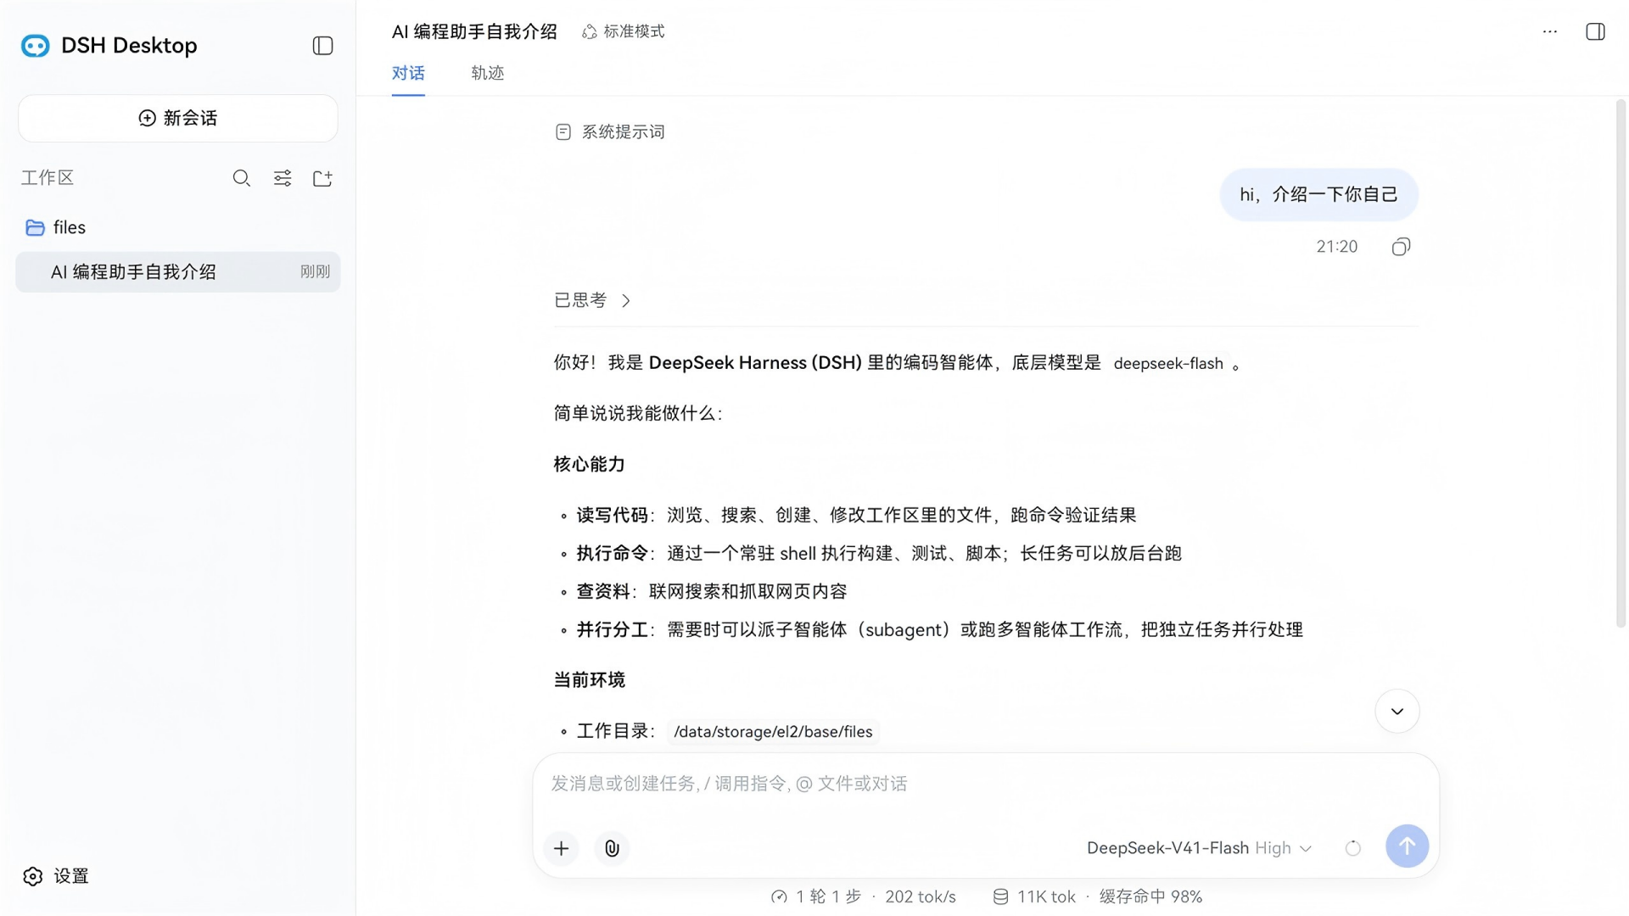Viewport: 1629px width, 916px height.
Task: Collapse the left sidebar panel icon
Action: (322, 46)
